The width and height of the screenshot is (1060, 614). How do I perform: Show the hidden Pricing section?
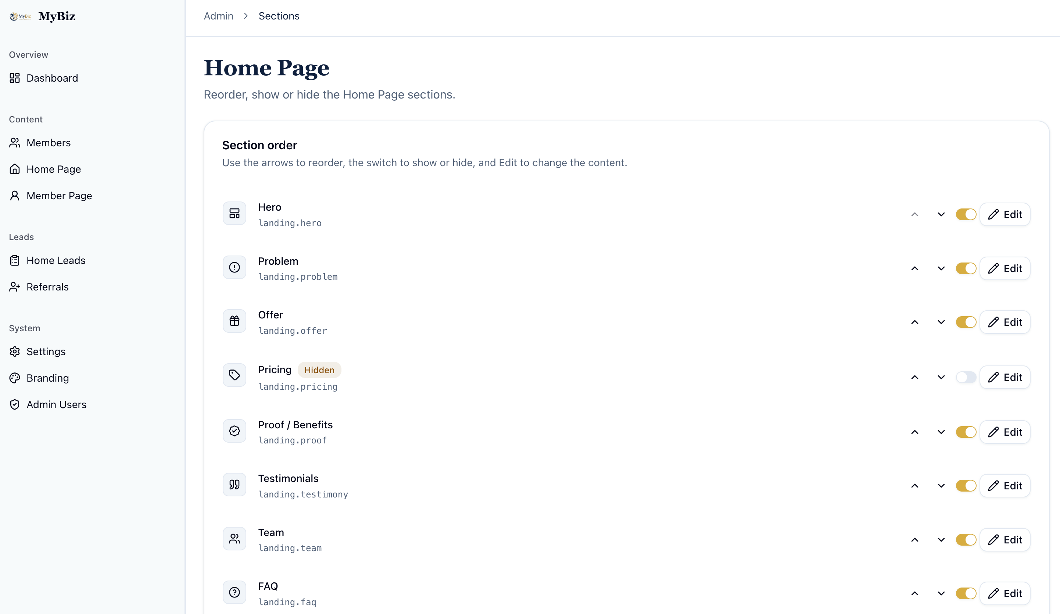click(x=966, y=378)
